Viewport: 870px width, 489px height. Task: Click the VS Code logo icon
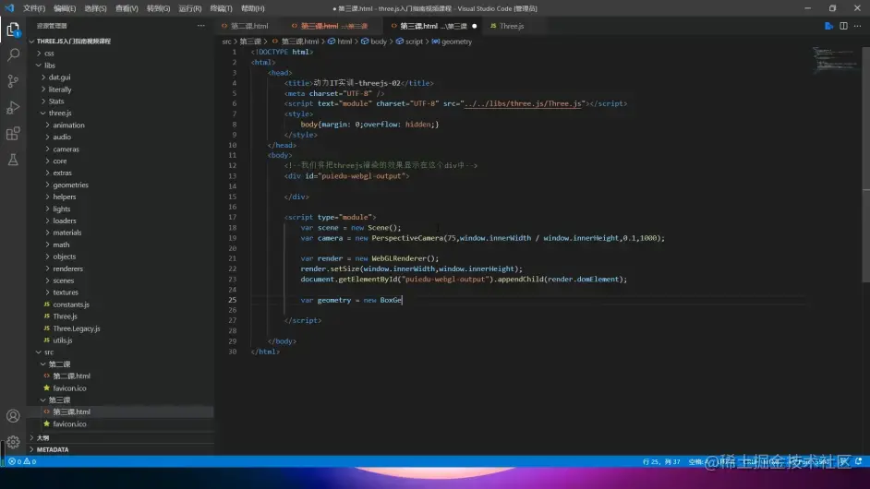[9, 8]
